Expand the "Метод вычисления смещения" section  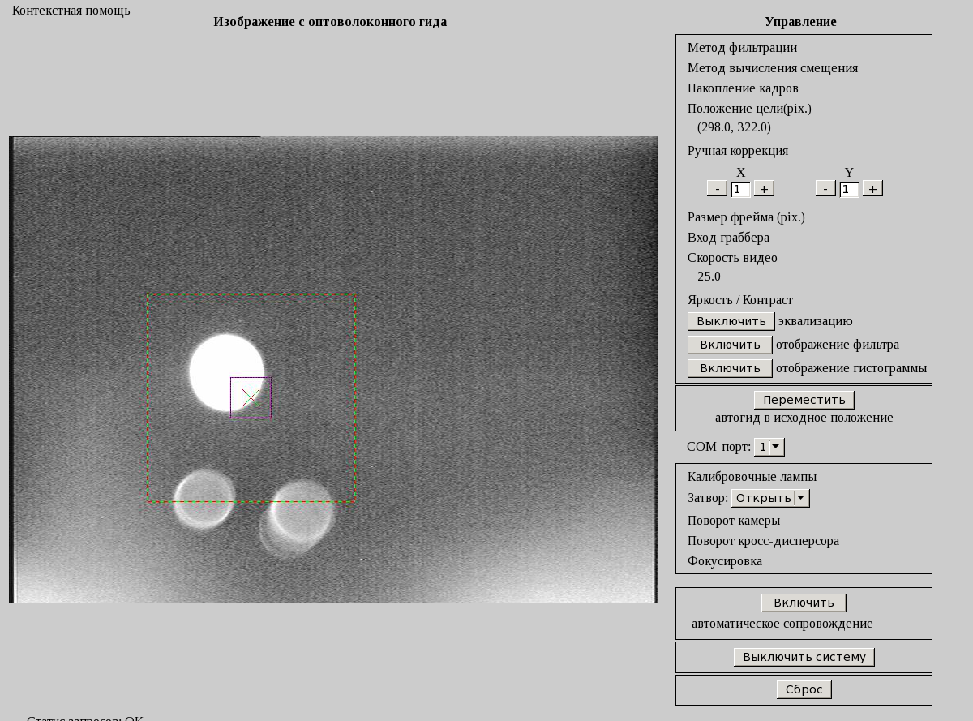pos(773,68)
